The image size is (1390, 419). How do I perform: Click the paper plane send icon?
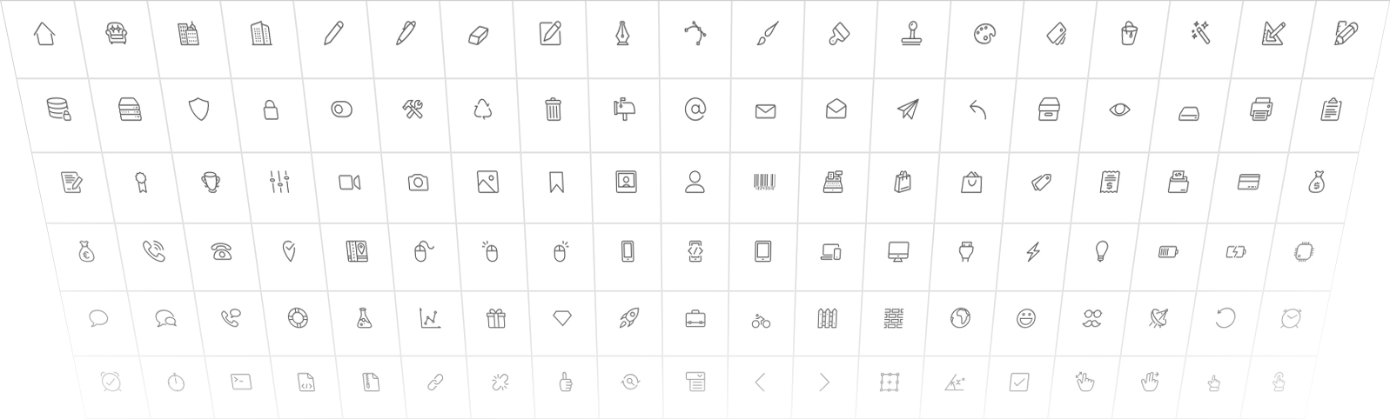click(907, 110)
